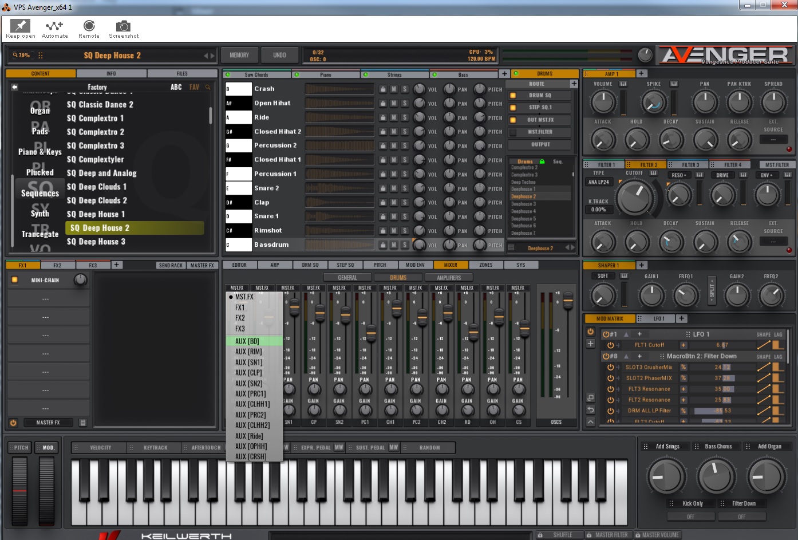798x540 pixels.
Task: Open the first mixer channel MST.FX routing dropdown
Action: click(237, 288)
